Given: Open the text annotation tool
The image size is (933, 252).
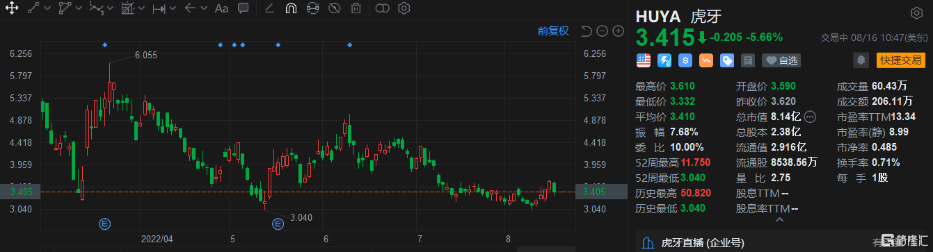Looking at the screenshot, I should coord(221,8).
